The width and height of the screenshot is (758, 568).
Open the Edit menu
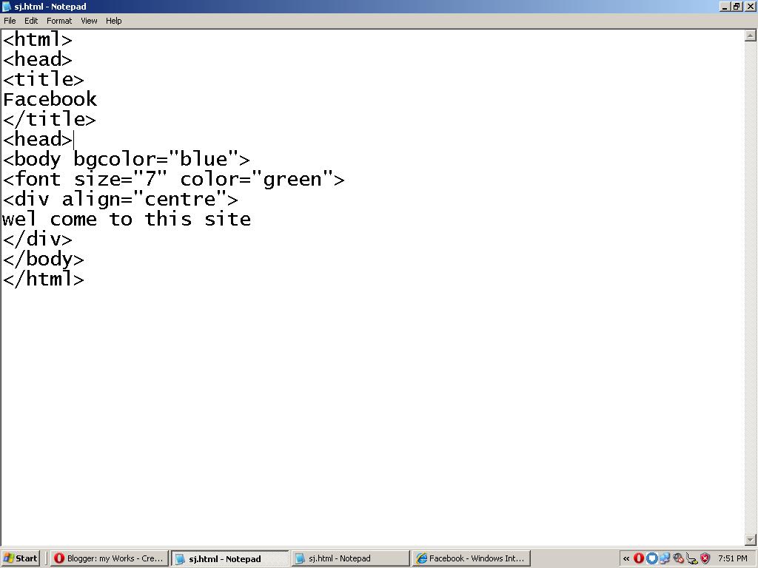pos(31,21)
